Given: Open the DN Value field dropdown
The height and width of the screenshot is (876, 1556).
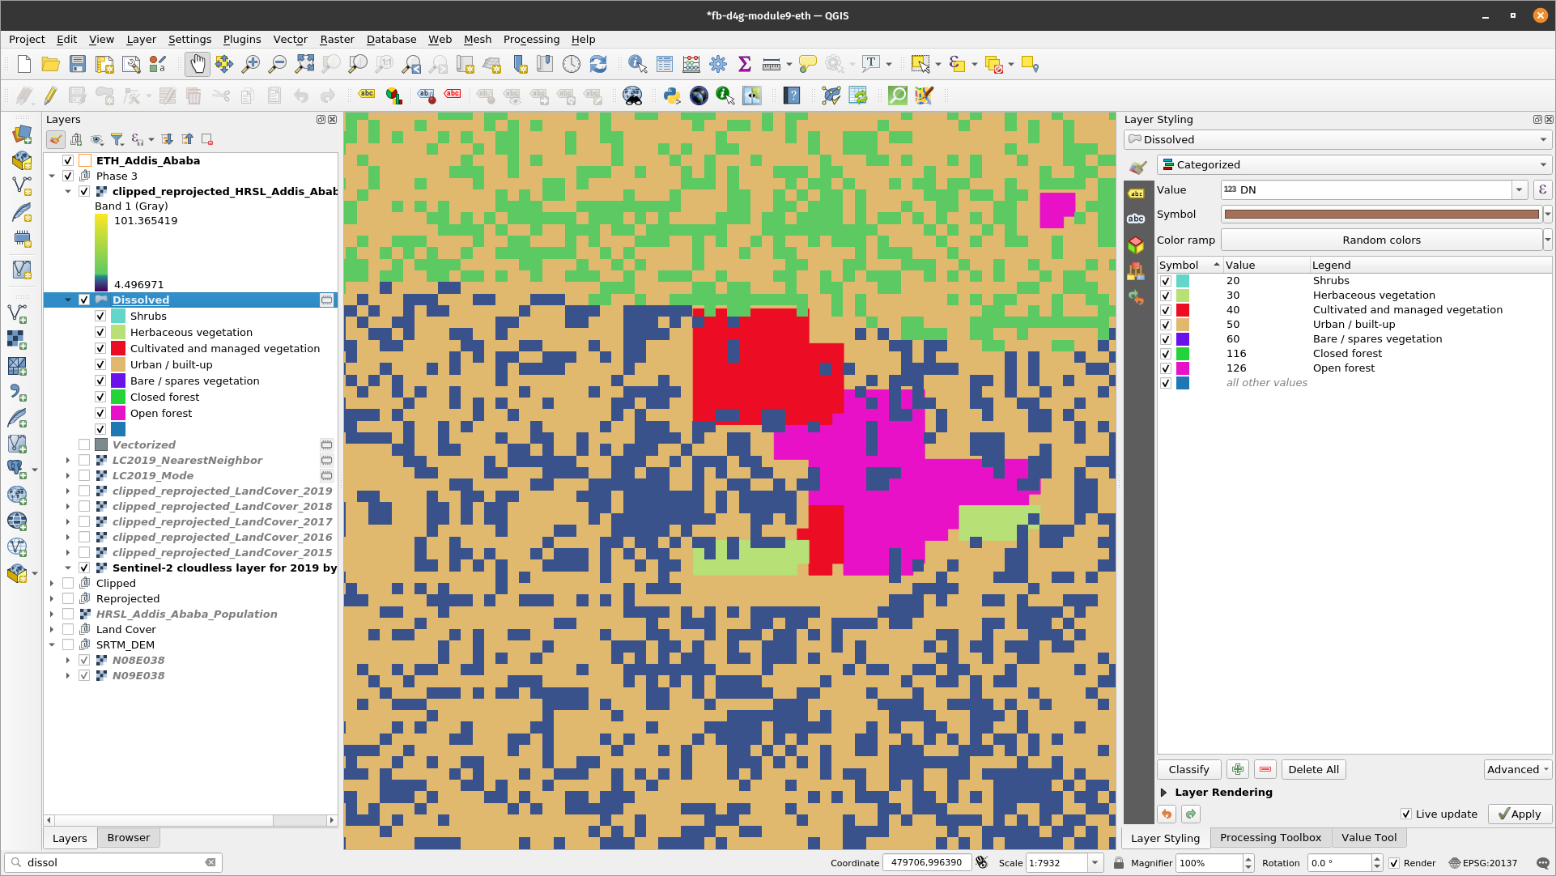Looking at the screenshot, I should (1520, 189).
